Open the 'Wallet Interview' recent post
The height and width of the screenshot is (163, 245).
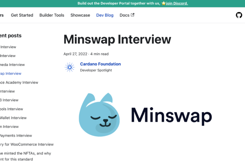(13, 118)
